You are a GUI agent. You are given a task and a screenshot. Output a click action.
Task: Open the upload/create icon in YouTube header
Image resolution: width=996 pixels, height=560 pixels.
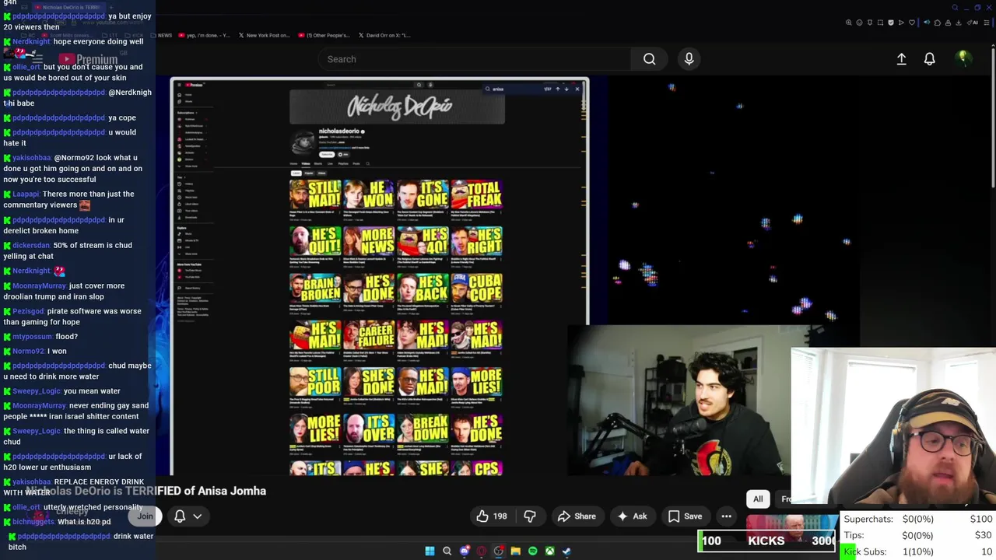point(901,59)
